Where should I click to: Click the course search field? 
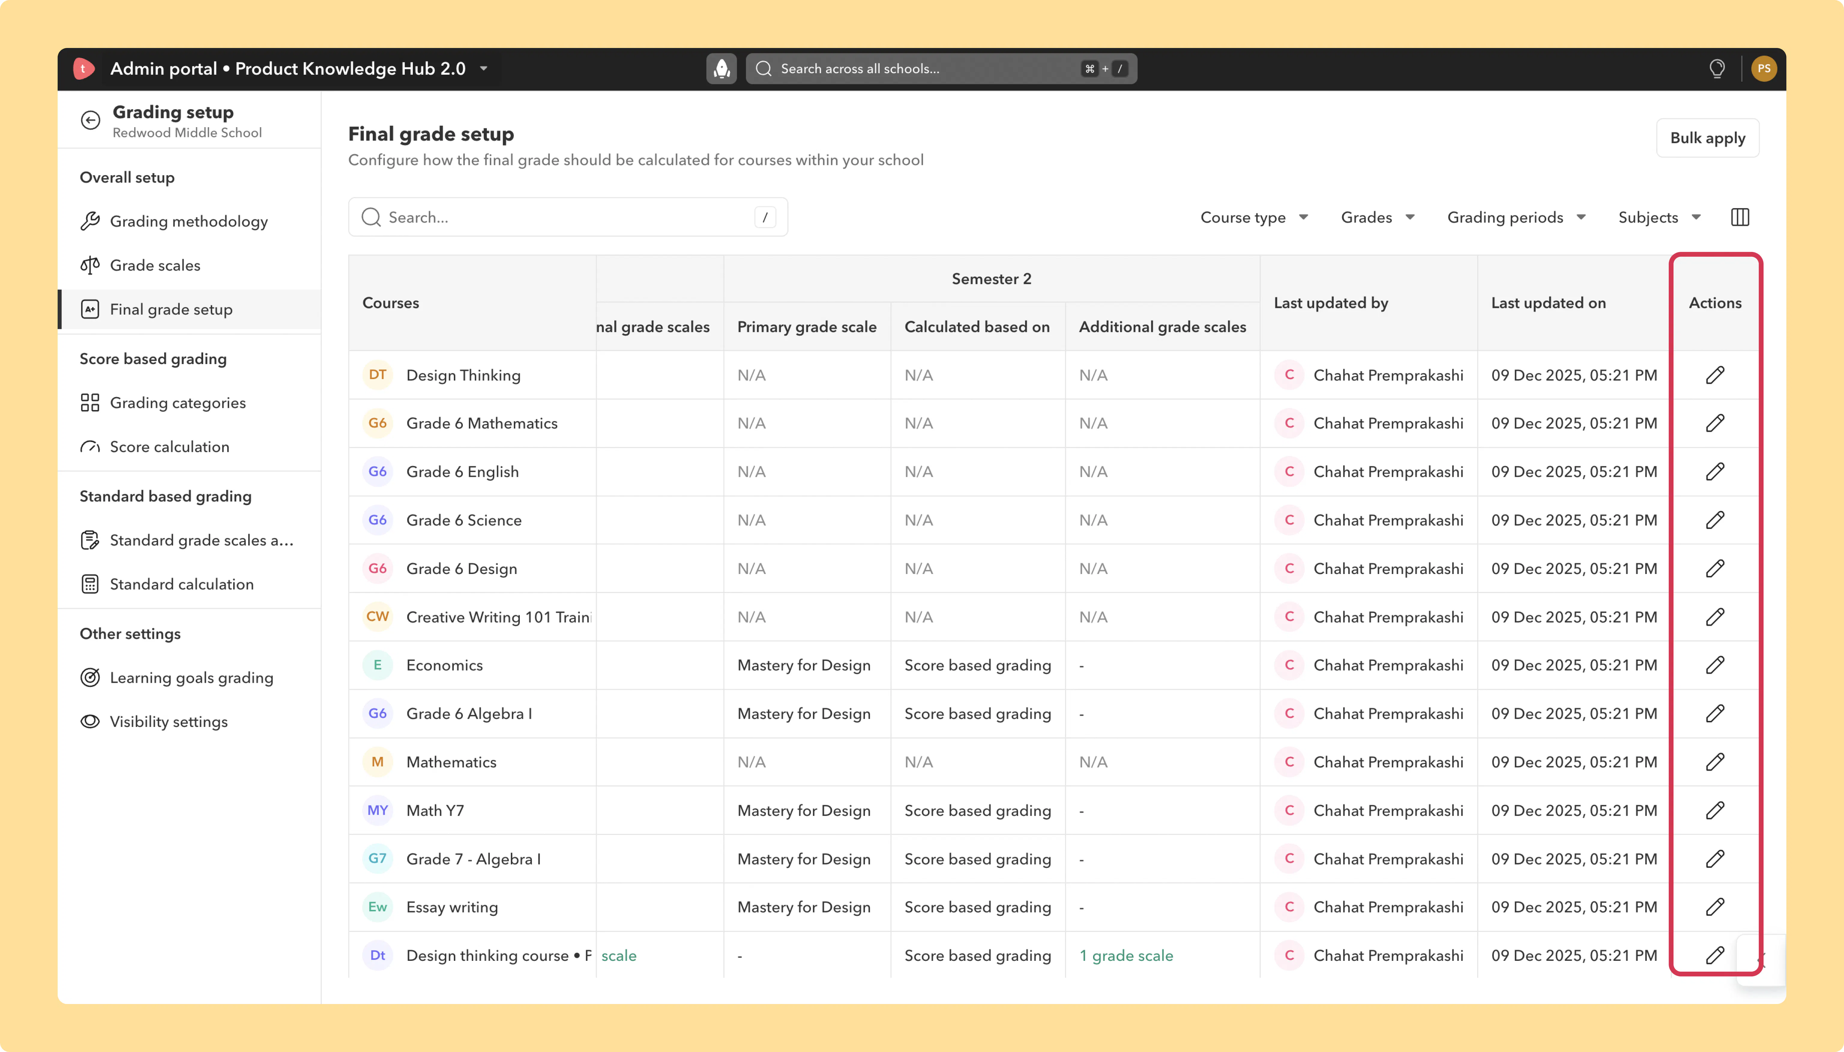[568, 217]
